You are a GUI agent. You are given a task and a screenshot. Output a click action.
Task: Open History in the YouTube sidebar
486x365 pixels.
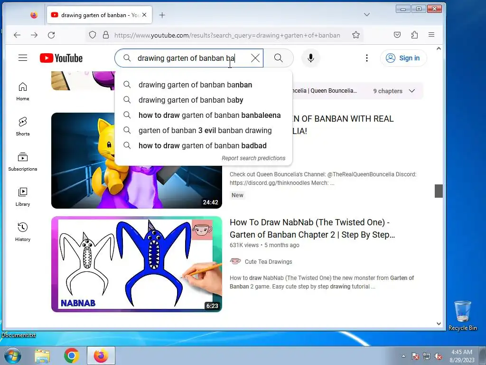tap(23, 232)
